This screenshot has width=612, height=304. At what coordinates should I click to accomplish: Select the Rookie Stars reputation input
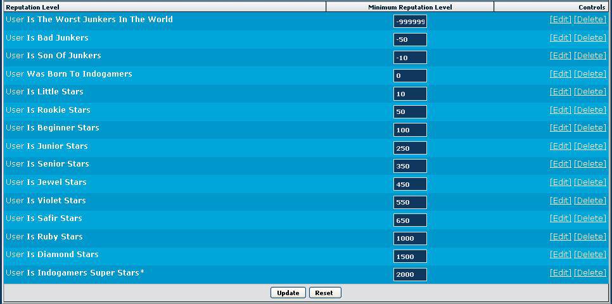[410, 112]
